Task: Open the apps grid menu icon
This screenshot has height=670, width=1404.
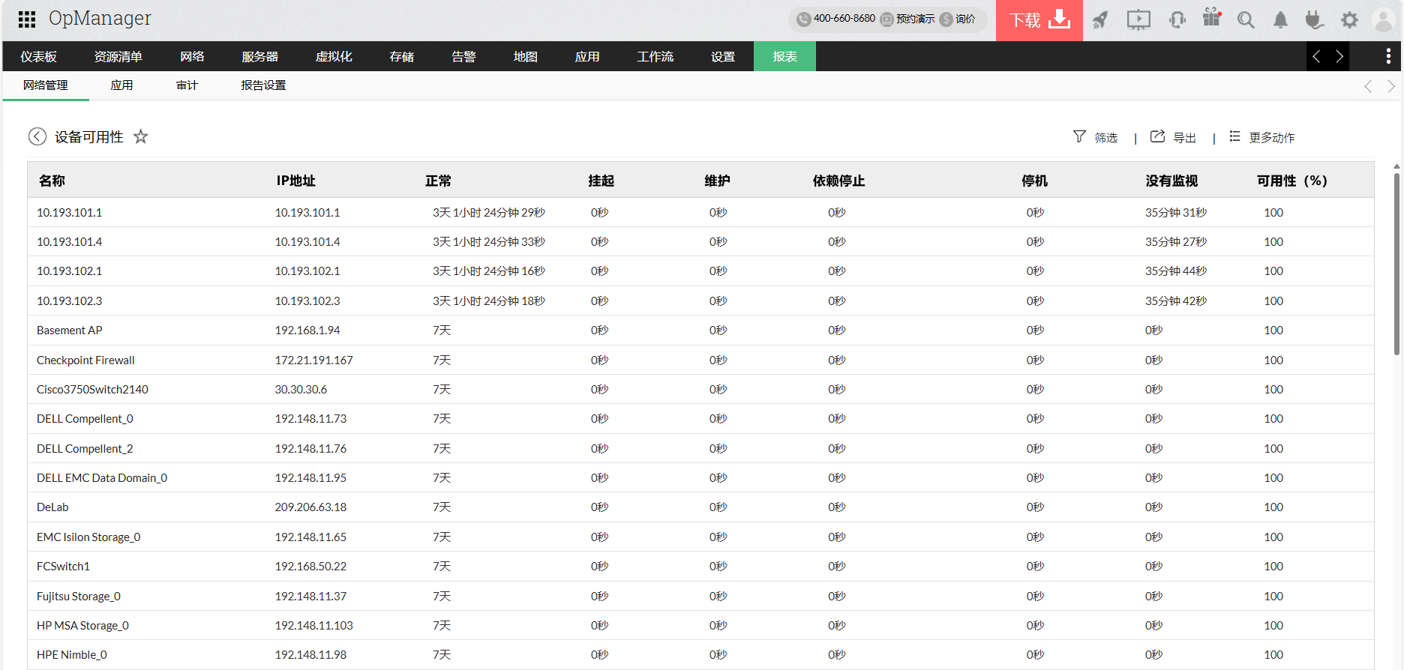Action: point(27,19)
